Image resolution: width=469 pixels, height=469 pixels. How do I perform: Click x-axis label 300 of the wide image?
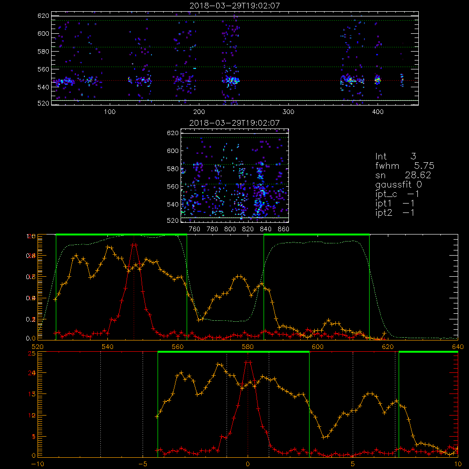tap(288, 112)
